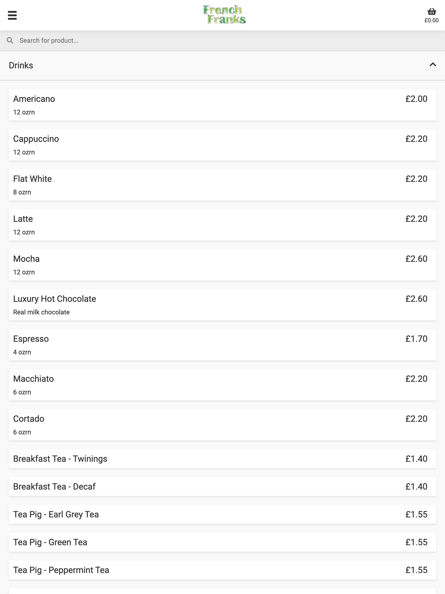
Task: Select the Cortado item
Action: 222,426
